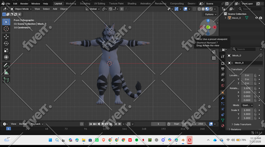The image size is (265, 147).
Task: Play the animation forward
Action: point(102,124)
